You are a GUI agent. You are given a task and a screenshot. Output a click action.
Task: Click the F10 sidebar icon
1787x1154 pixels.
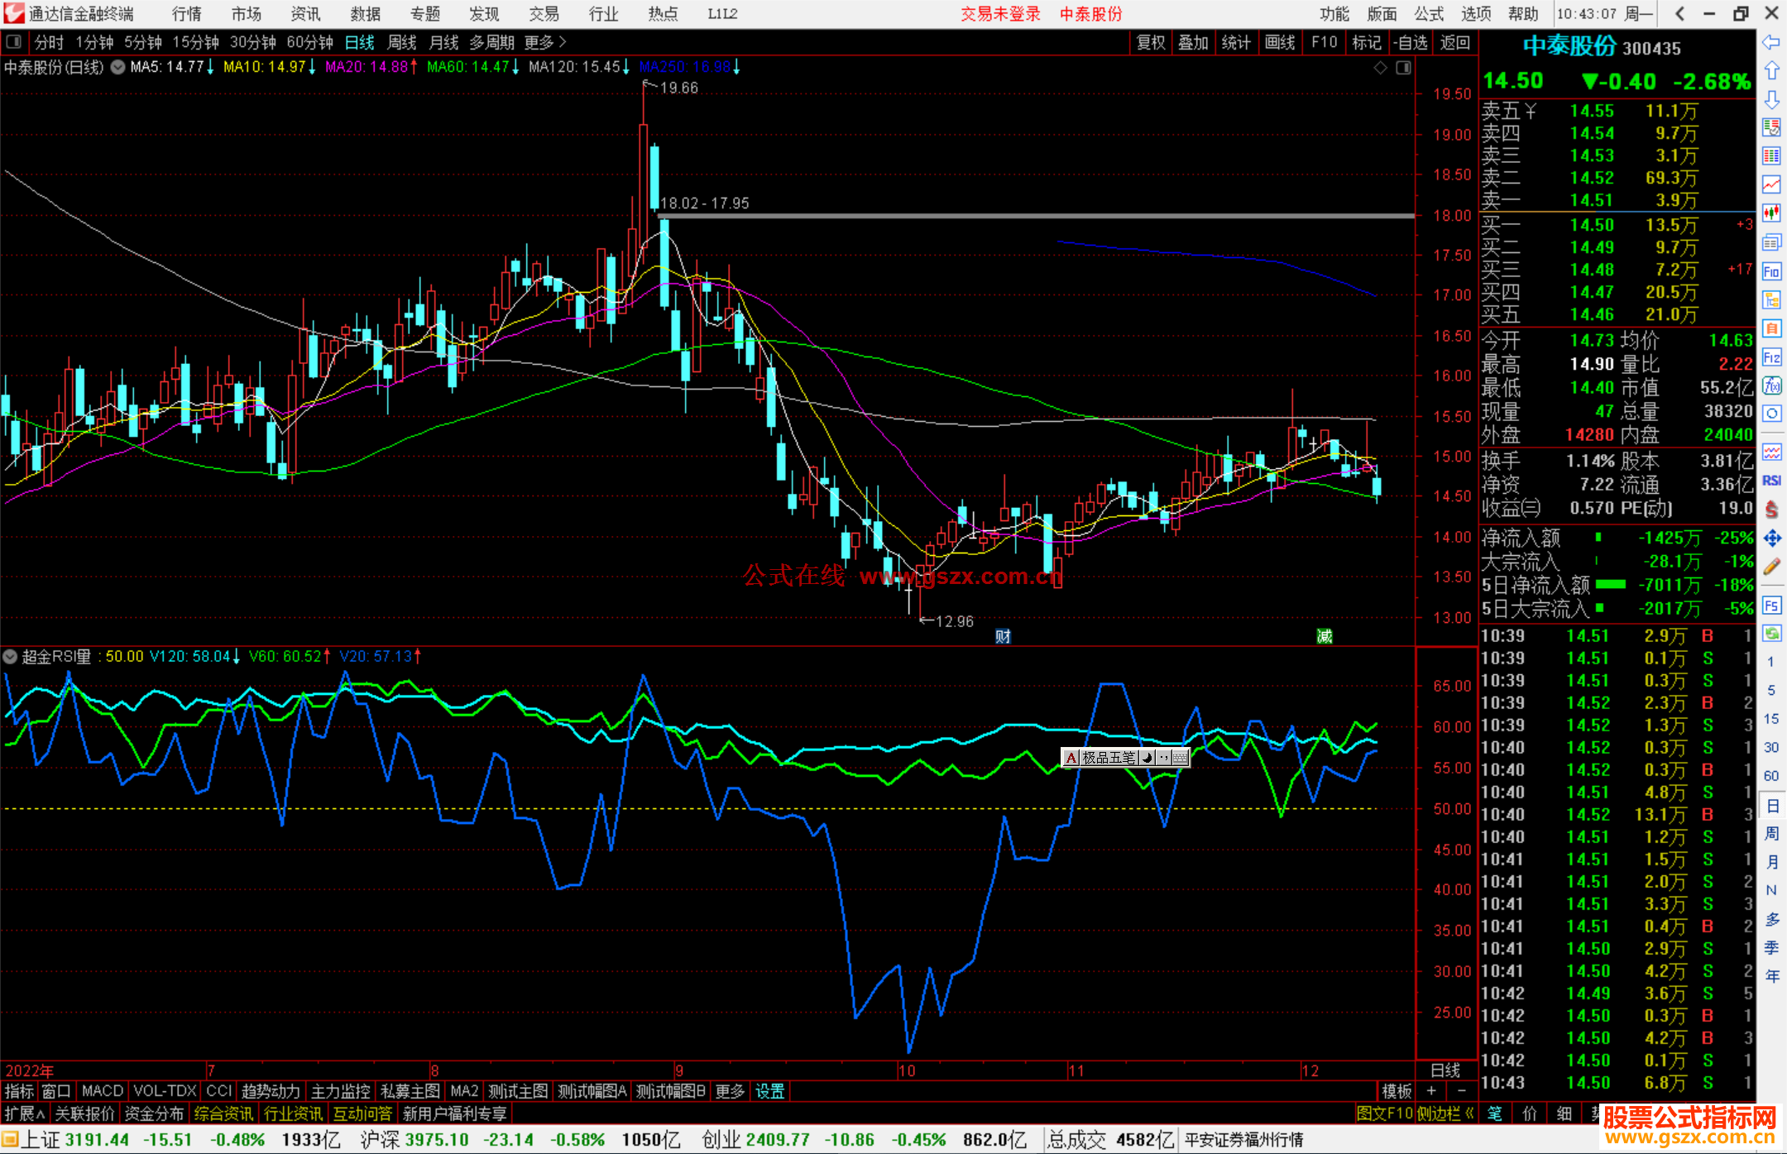click(1771, 271)
